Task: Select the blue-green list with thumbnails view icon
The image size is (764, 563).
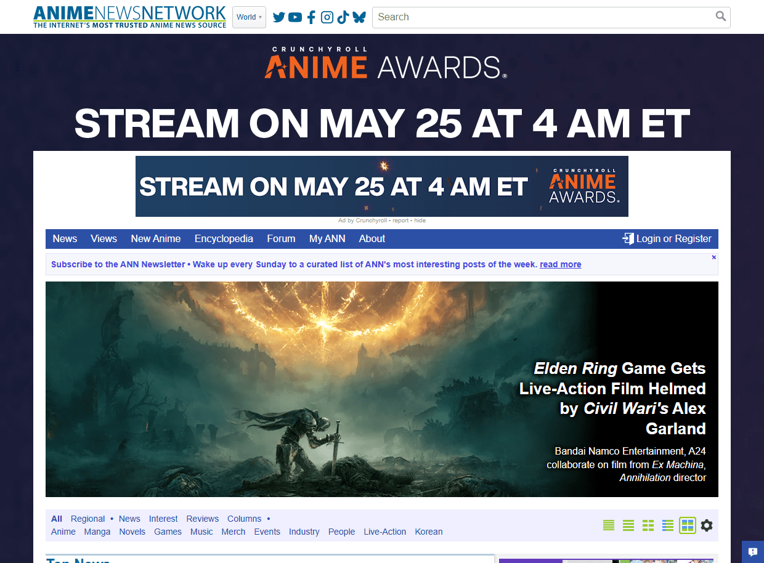Action: (668, 525)
